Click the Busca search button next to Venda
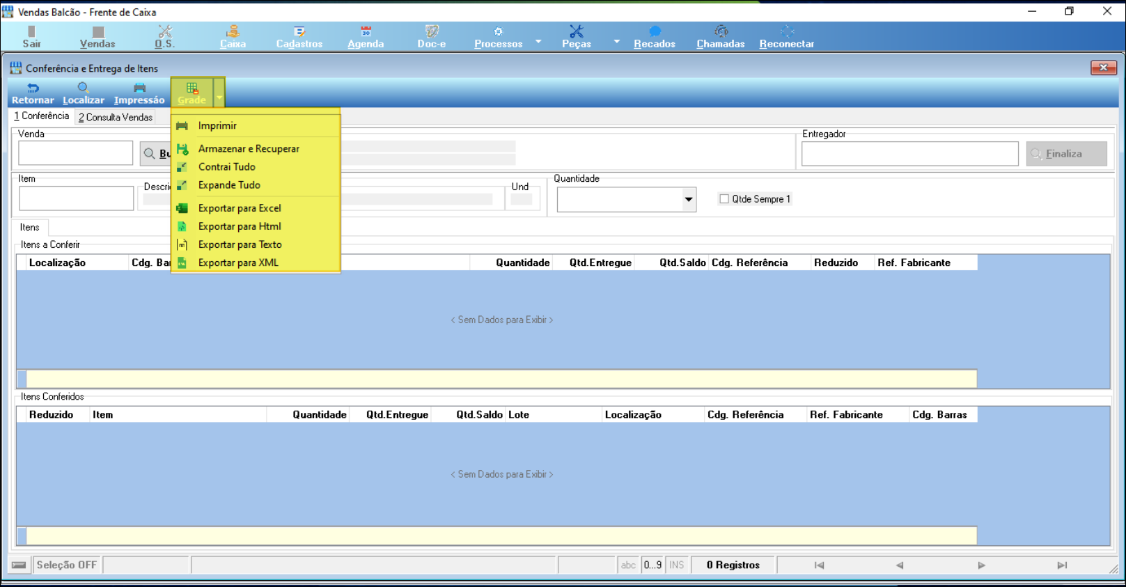1126x587 pixels. click(x=156, y=153)
